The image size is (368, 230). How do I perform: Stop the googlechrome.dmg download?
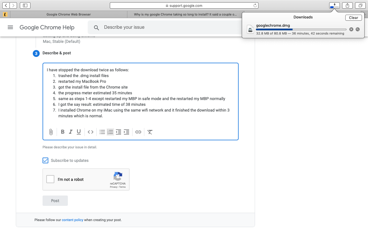pos(351,29)
